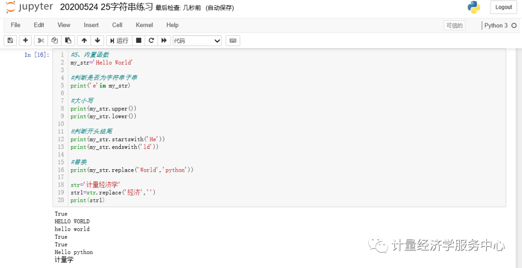
Task: Click the Python 3 kernel name
Action: click(x=496, y=26)
